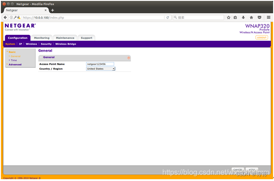
Task: Click the NETGEAR logo
Action: 20,26
